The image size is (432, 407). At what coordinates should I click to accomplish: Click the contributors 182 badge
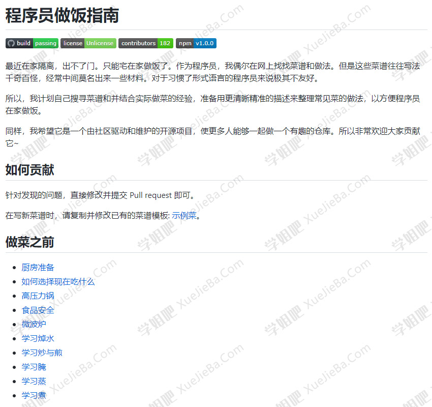coord(146,43)
